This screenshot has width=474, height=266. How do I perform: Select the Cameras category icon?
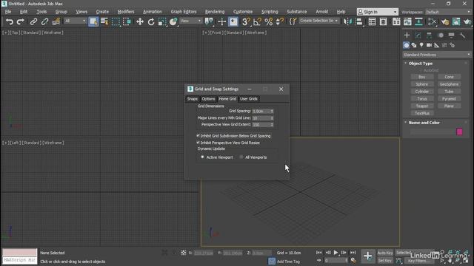429,45
